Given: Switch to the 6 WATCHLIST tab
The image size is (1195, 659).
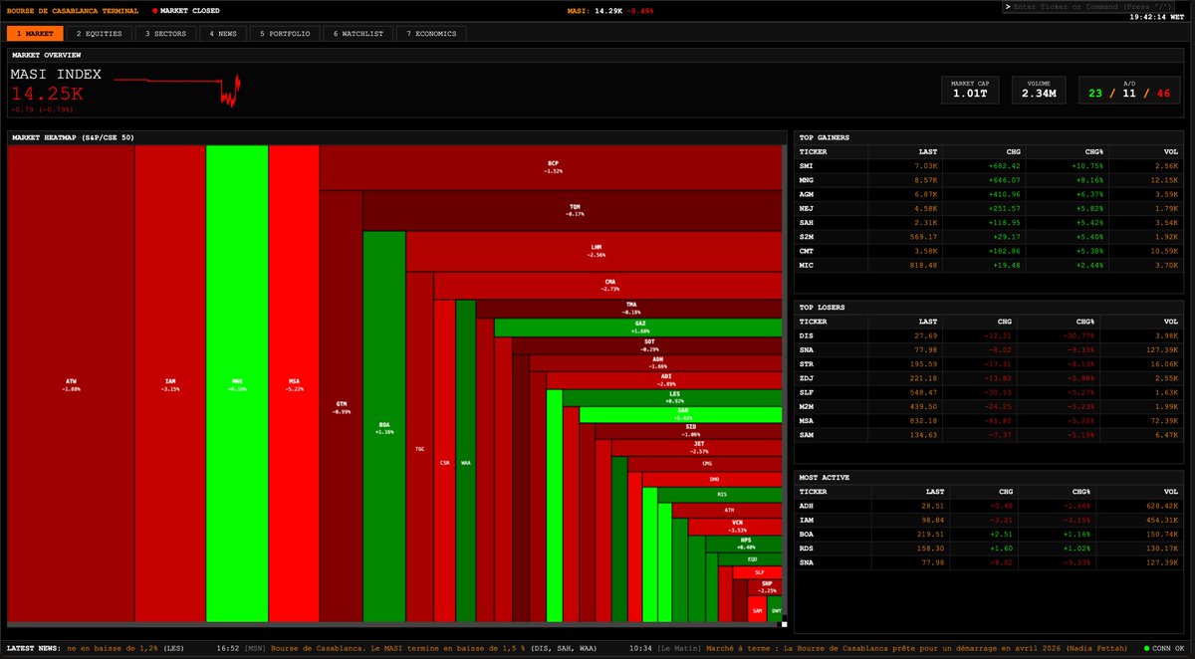Looking at the screenshot, I should click(358, 34).
